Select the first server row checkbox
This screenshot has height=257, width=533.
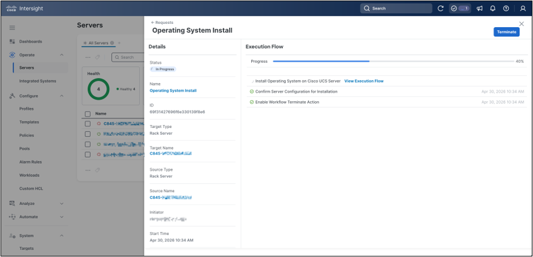pos(88,124)
